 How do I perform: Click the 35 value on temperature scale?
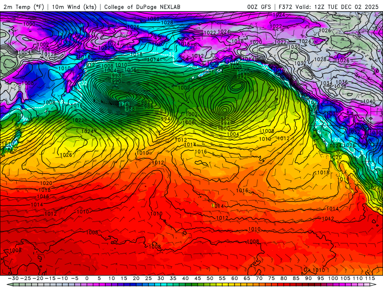point(173,278)
